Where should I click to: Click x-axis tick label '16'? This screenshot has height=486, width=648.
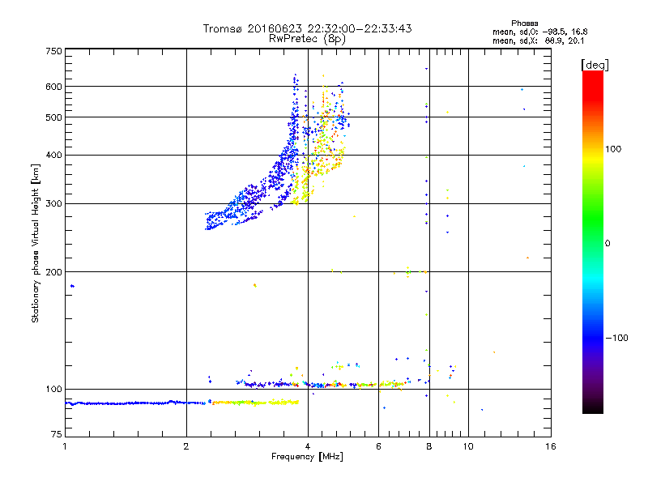click(x=551, y=446)
